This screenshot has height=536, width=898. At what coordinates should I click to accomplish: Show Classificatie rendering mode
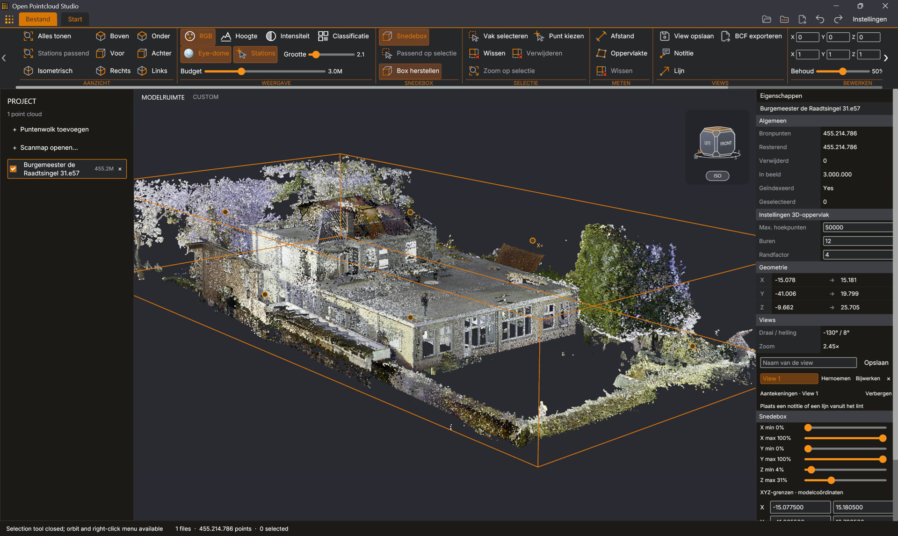pyautogui.click(x=343, y=36)
